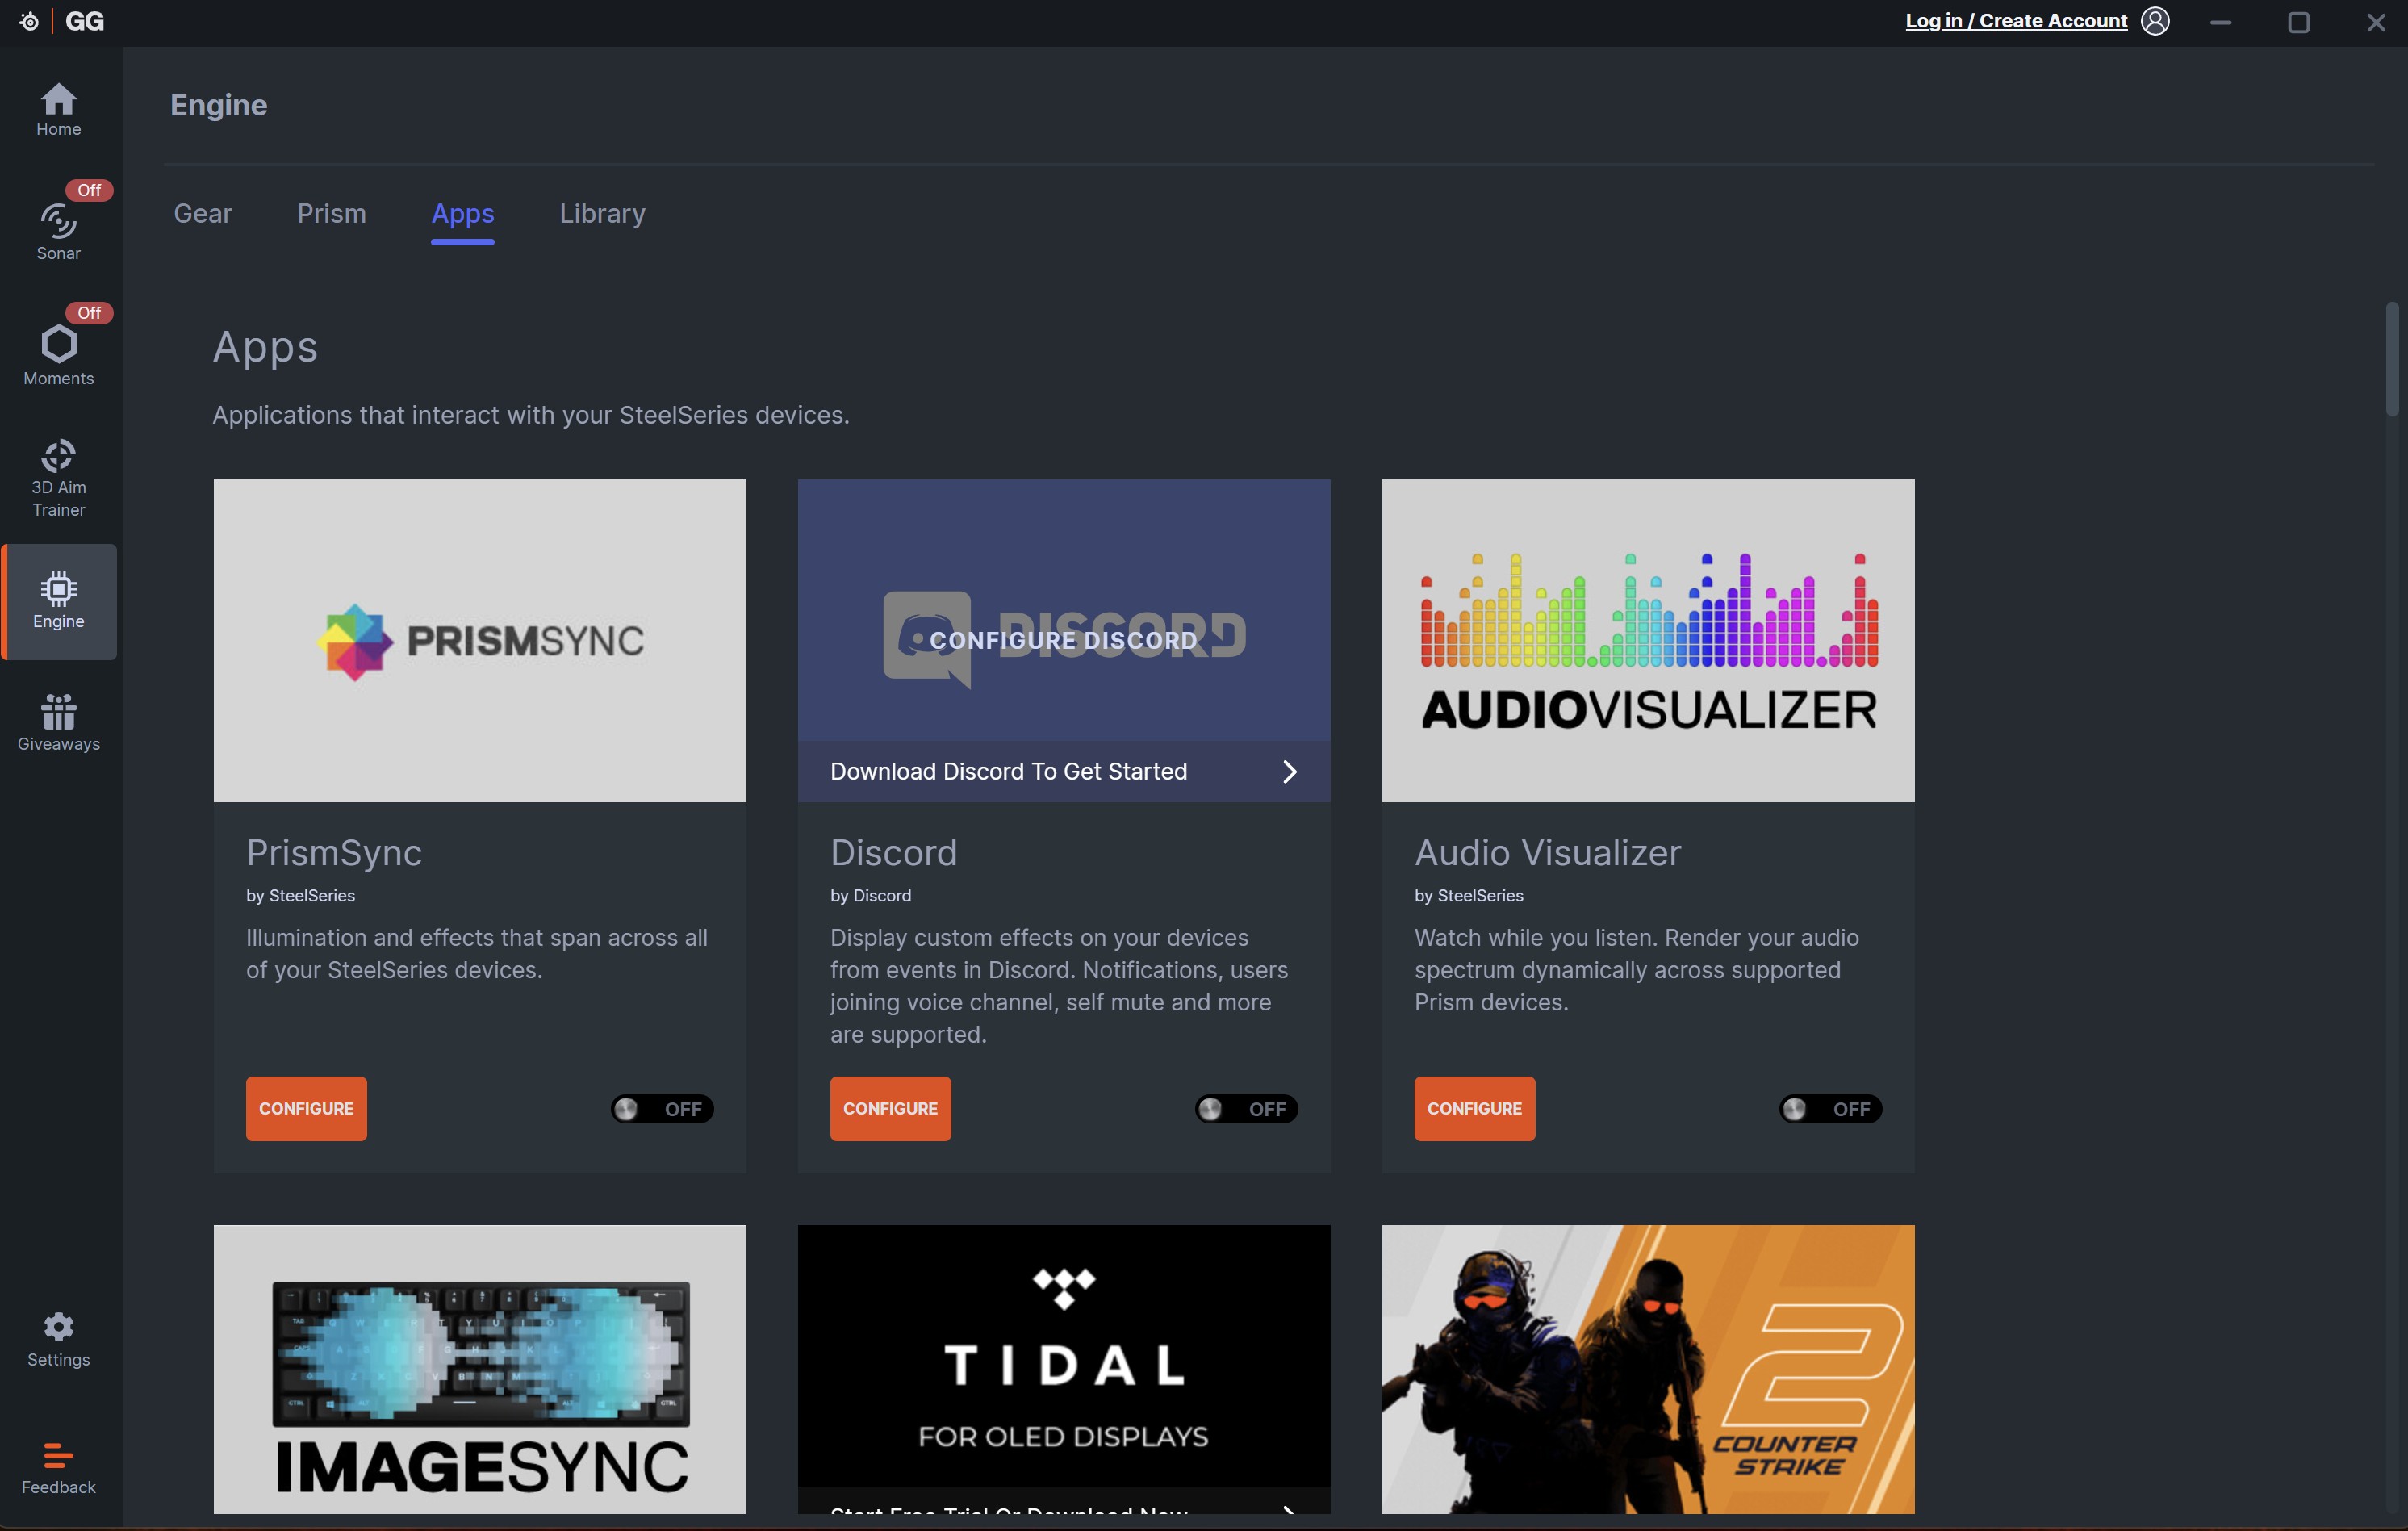Launch 3D Aim Trainer from sidebar
The height and width of the screenshot is (1531, 2408).
58,478
